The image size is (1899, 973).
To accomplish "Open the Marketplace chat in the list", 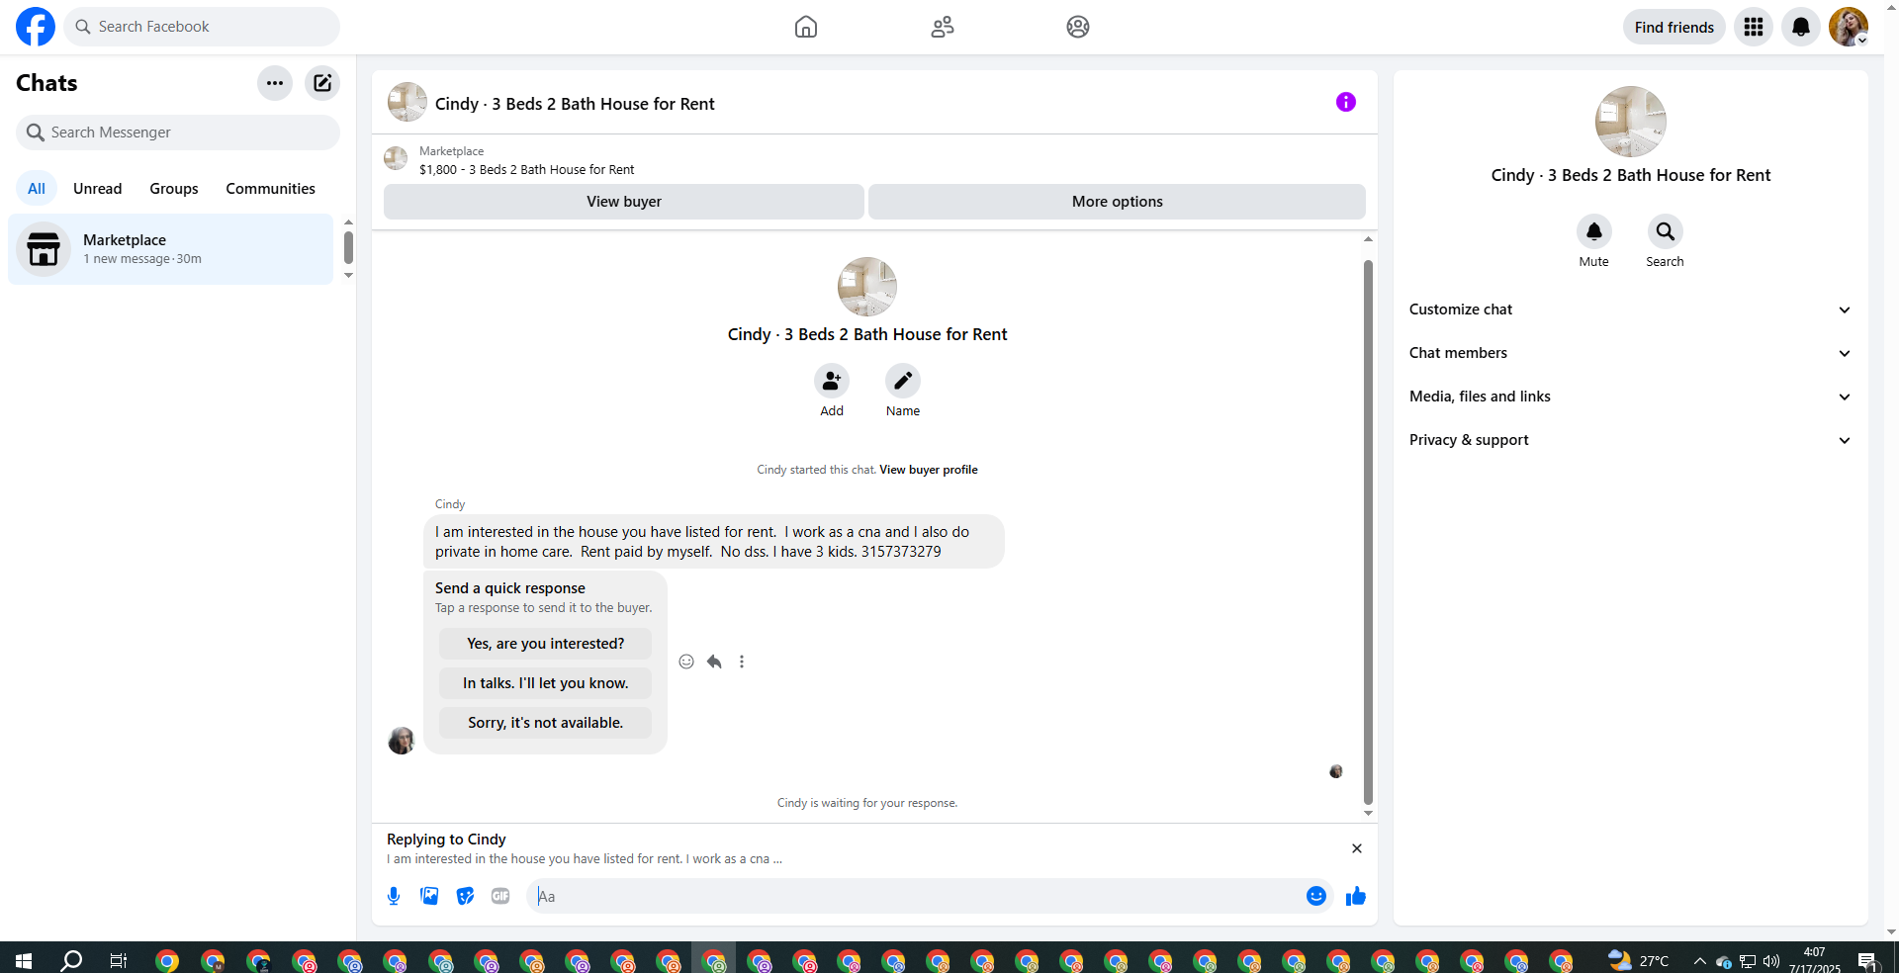I will pyautogui.click(x=171, y=249).
